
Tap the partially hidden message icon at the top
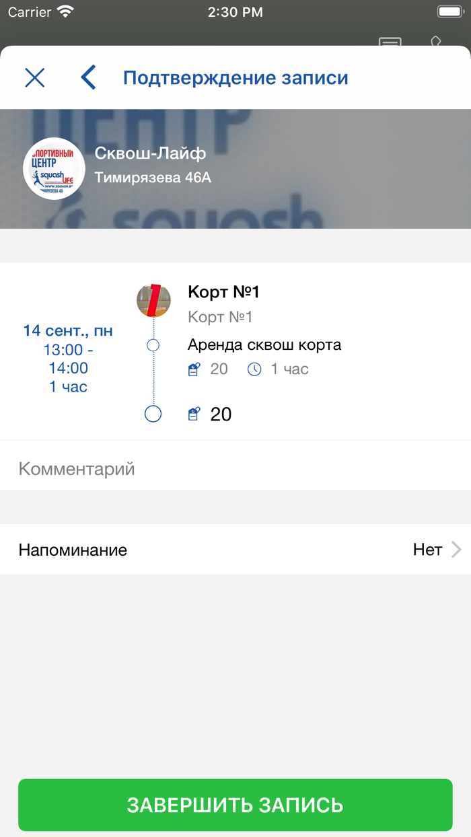click(x=390, y=42)
